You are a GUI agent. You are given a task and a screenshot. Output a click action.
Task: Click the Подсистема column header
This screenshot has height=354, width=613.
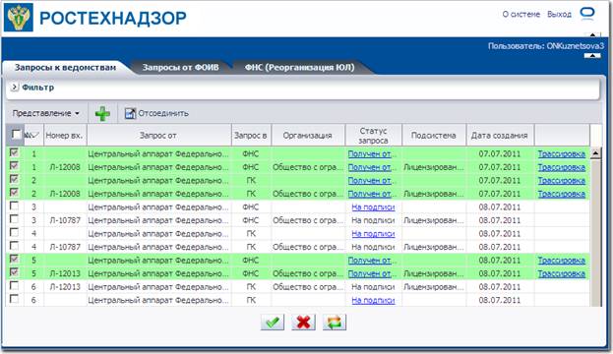pos(433,136)
